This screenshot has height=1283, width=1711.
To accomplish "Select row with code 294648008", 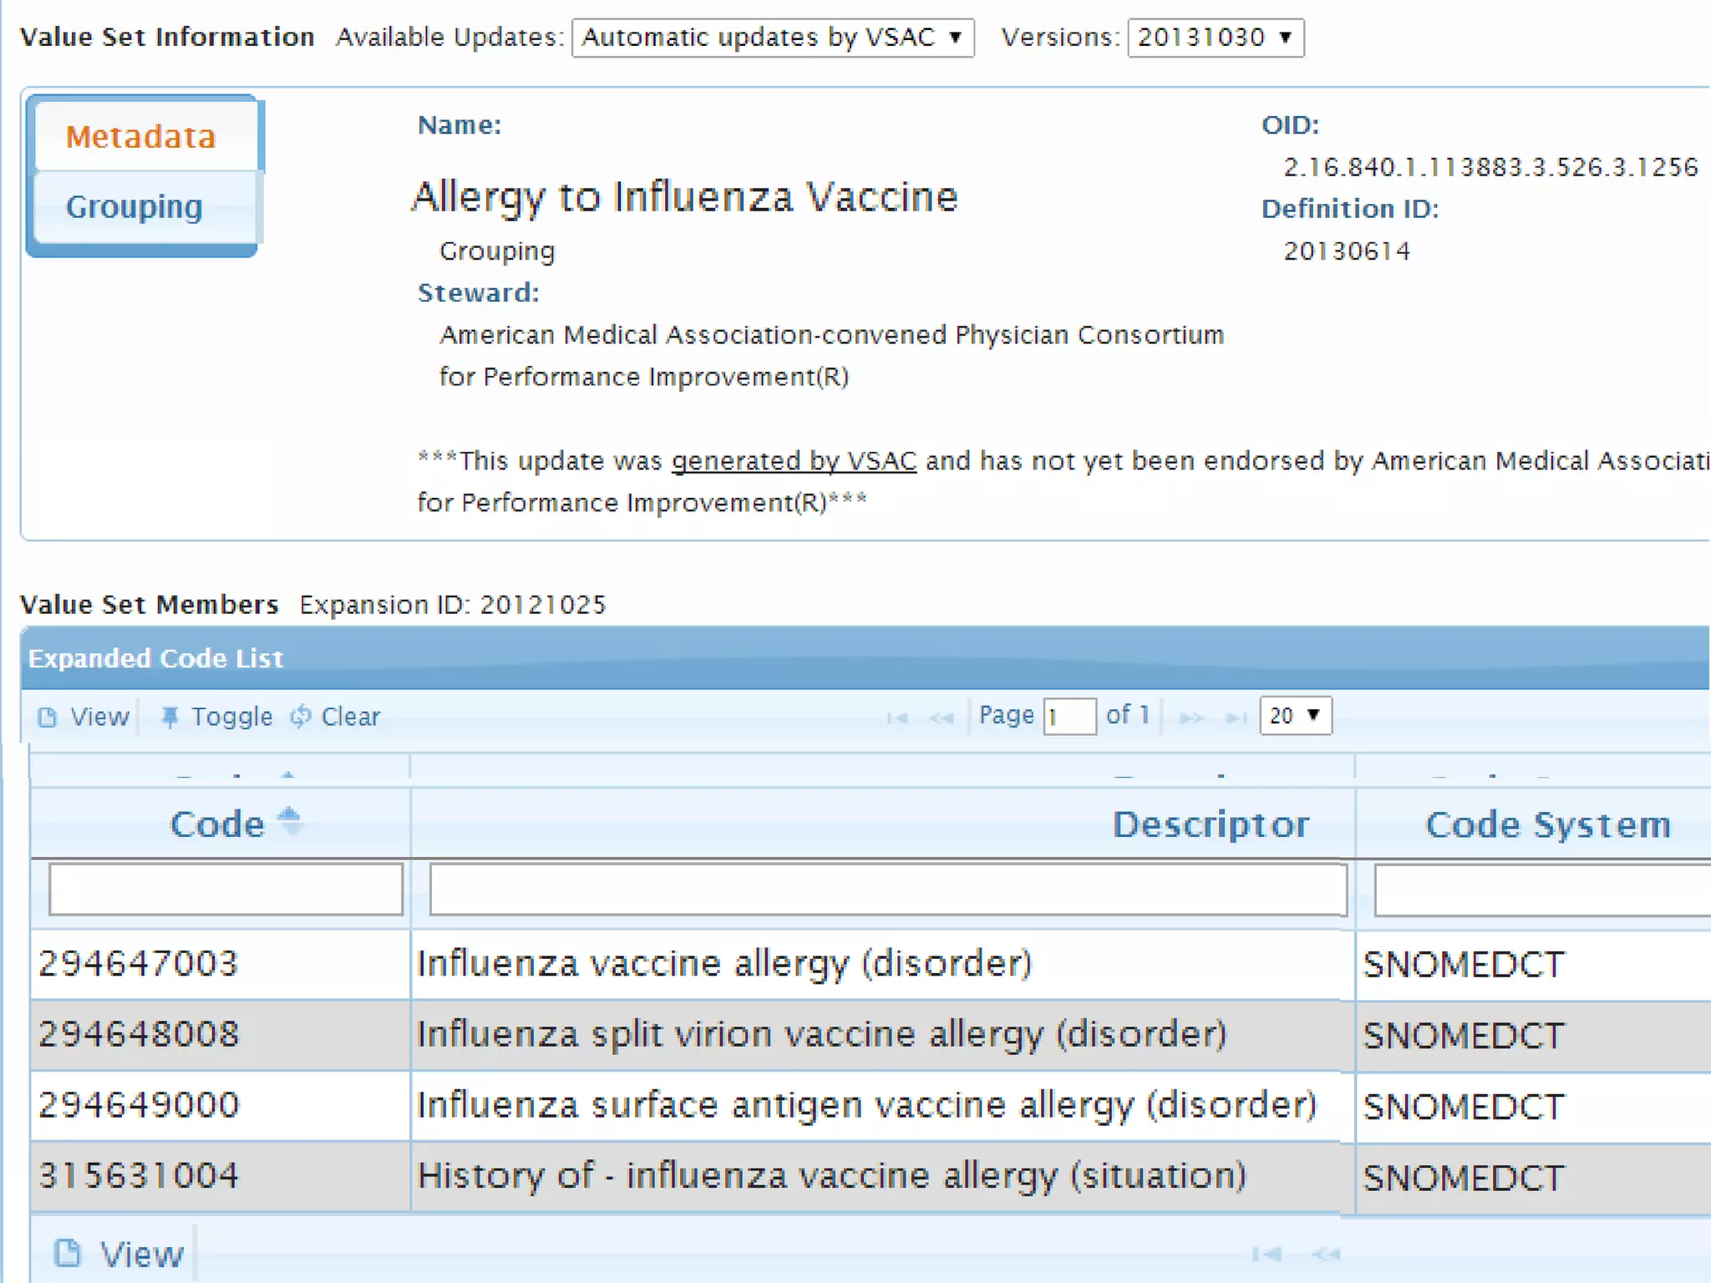I will pos(139,1034).
